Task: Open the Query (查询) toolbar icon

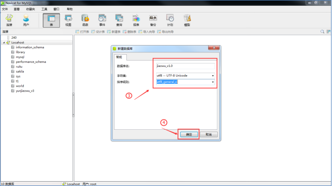Action: click(x=119, y=20)
